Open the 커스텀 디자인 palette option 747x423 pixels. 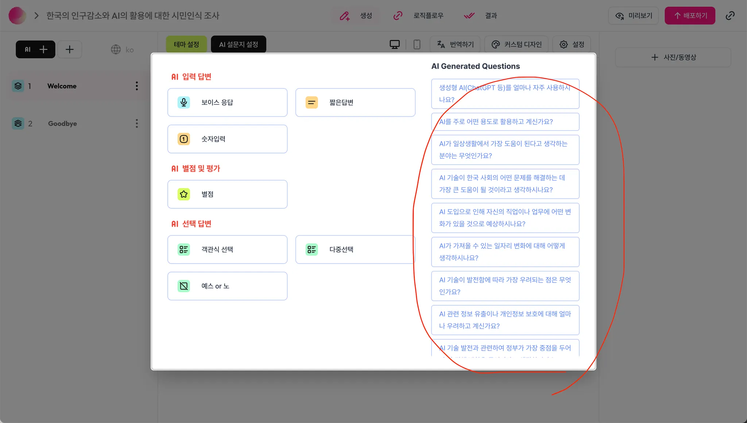pyautogui.click(x=516, y=44)
